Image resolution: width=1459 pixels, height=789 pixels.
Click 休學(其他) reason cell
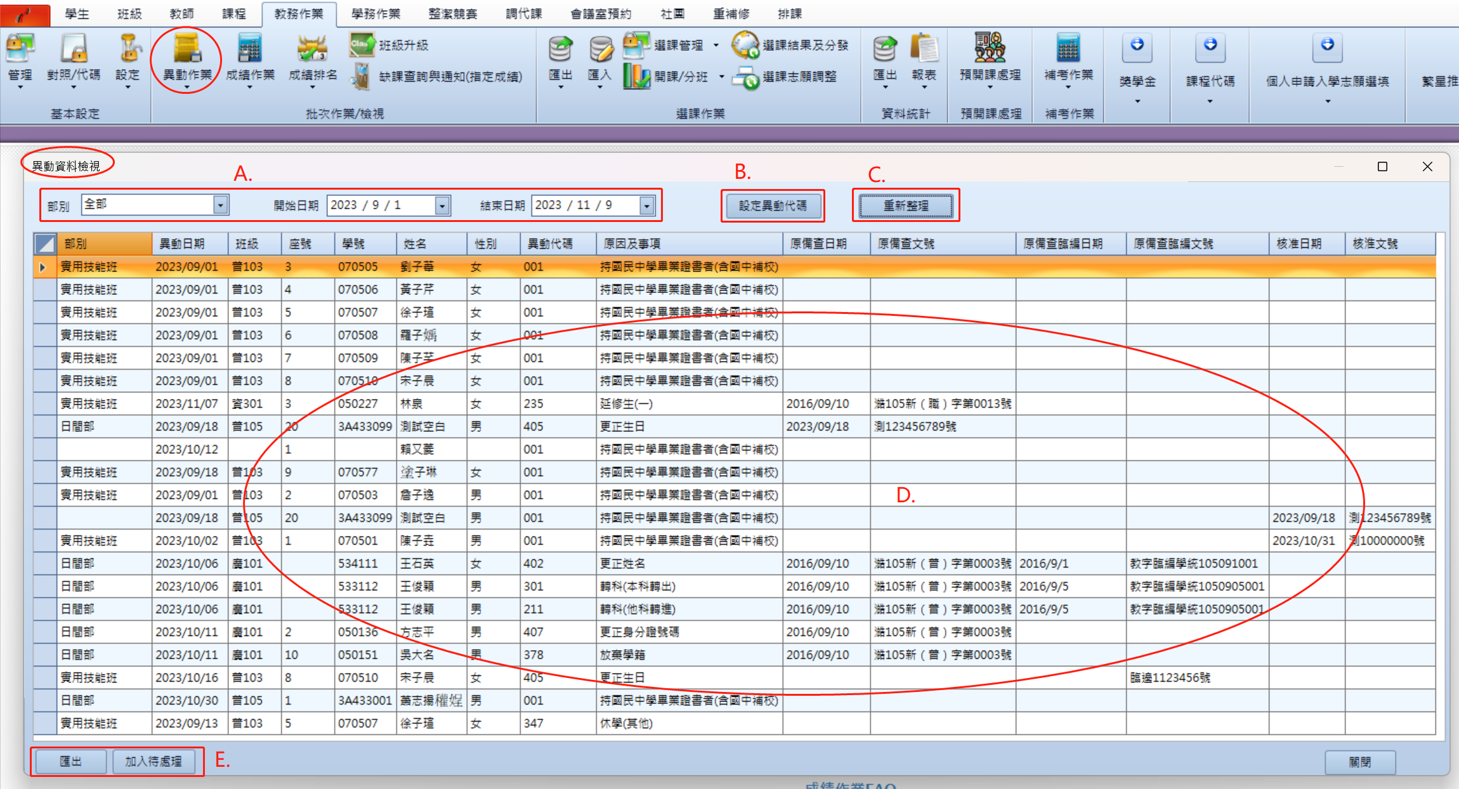pyautogui.click(x=690, y=723)
